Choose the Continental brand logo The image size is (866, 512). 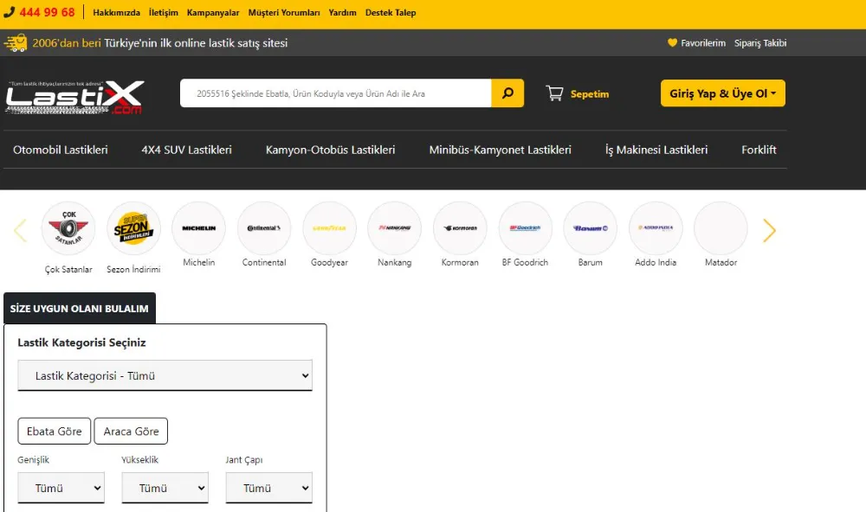click(x=264, y=227)
